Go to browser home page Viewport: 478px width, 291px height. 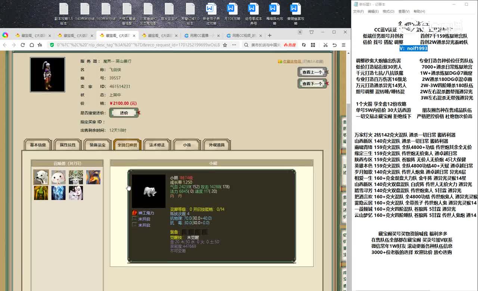tap(32, 45)
